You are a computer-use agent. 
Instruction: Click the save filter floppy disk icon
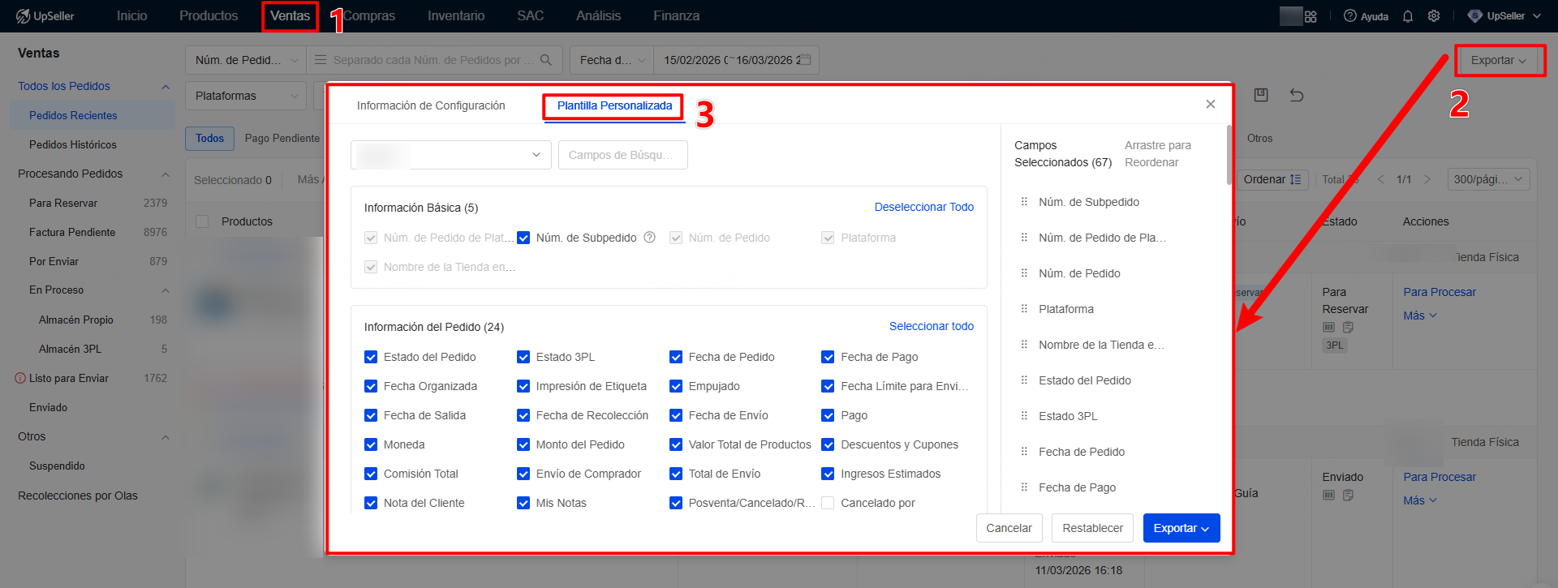coord(1261,95)
